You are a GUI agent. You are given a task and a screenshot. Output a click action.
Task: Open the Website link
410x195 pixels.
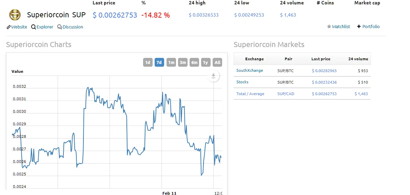19,27
